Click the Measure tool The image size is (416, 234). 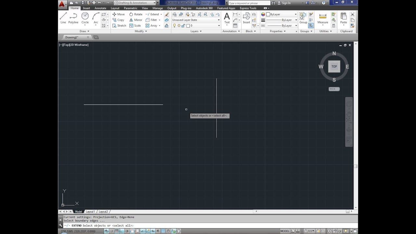click(x=323, y=19)
